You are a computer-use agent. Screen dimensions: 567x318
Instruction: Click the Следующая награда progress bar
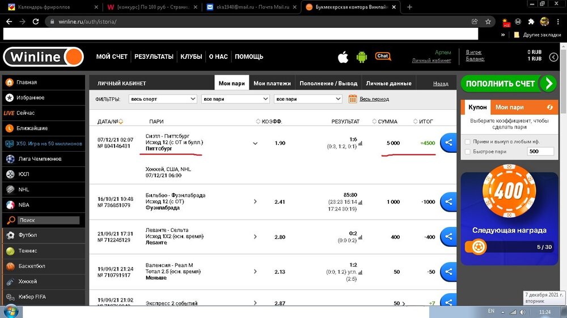[509, 247]
